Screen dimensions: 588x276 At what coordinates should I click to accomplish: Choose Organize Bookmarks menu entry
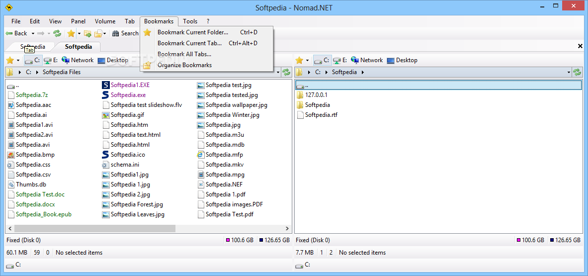(207, 65)
